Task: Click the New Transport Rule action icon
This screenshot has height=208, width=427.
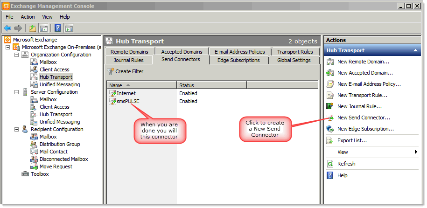Action: [x=330, y=95]
